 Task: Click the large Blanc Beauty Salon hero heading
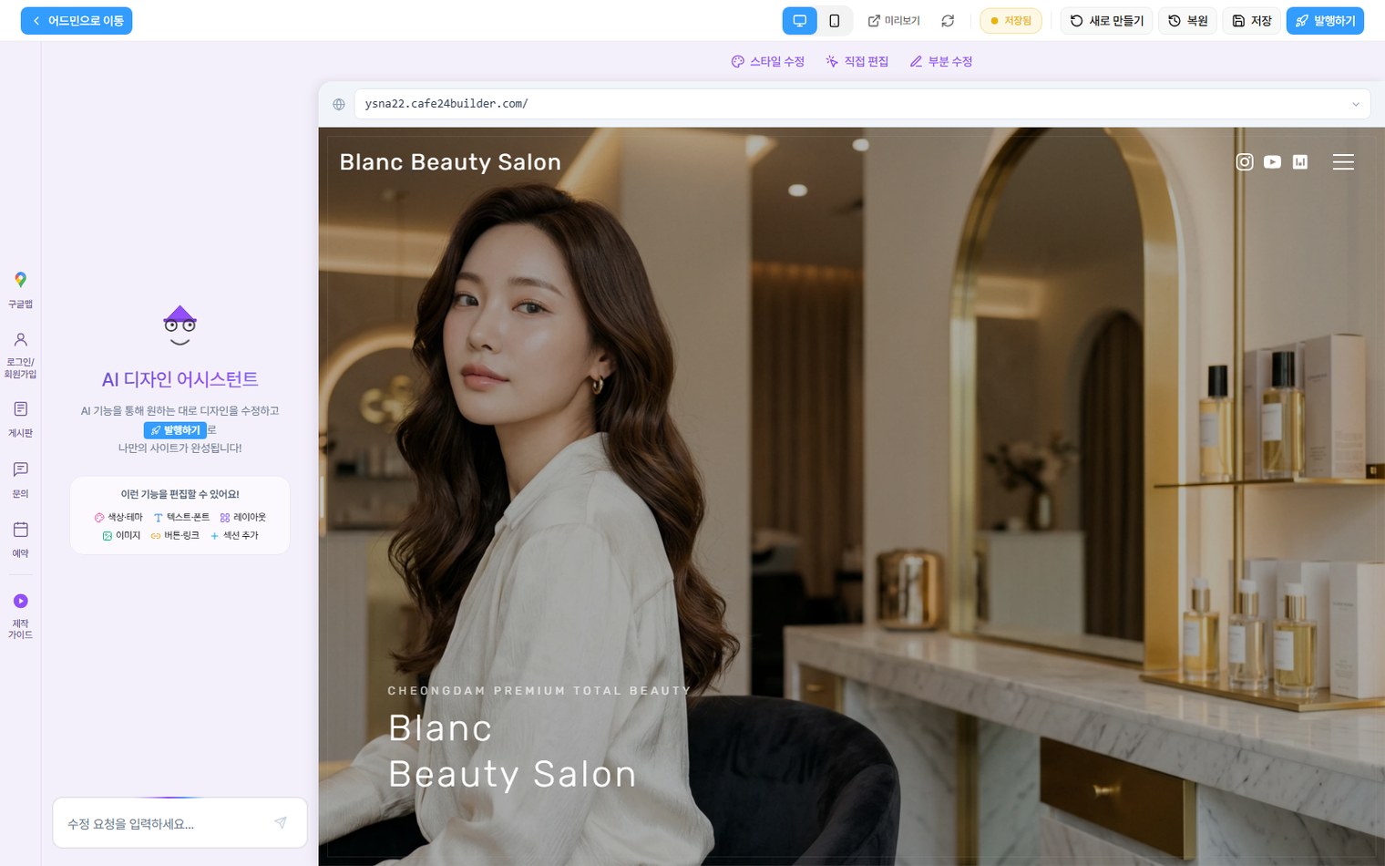[512, 751]
